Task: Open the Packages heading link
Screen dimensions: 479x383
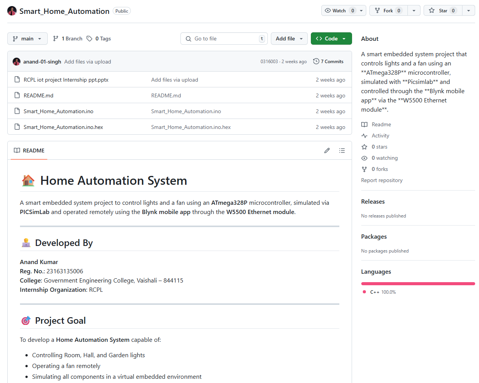Action: pyautogui.click(x=374, y=237)
